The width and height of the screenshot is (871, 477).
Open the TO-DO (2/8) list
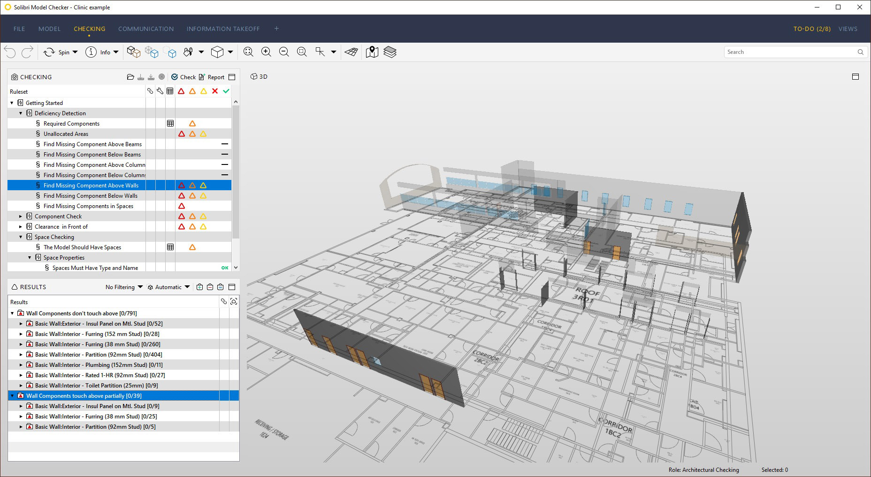[x=812, y=29]
